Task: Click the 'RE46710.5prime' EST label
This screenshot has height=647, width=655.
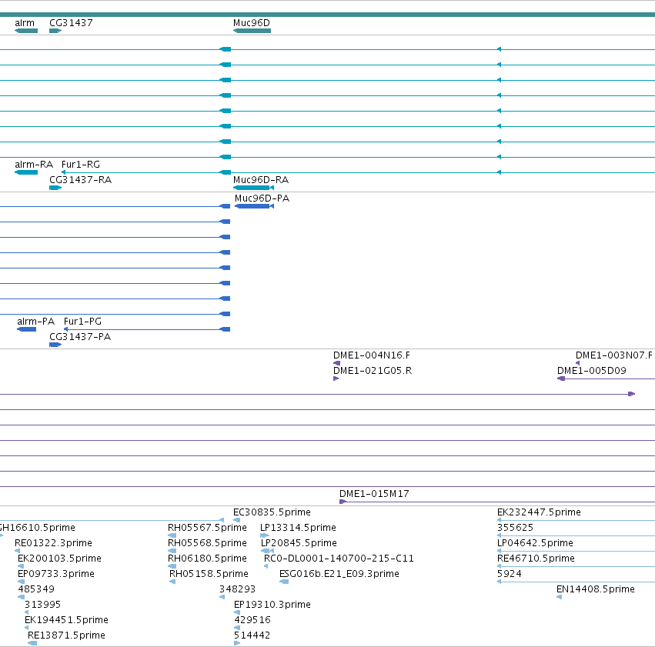Action: (x=536, y=559)
